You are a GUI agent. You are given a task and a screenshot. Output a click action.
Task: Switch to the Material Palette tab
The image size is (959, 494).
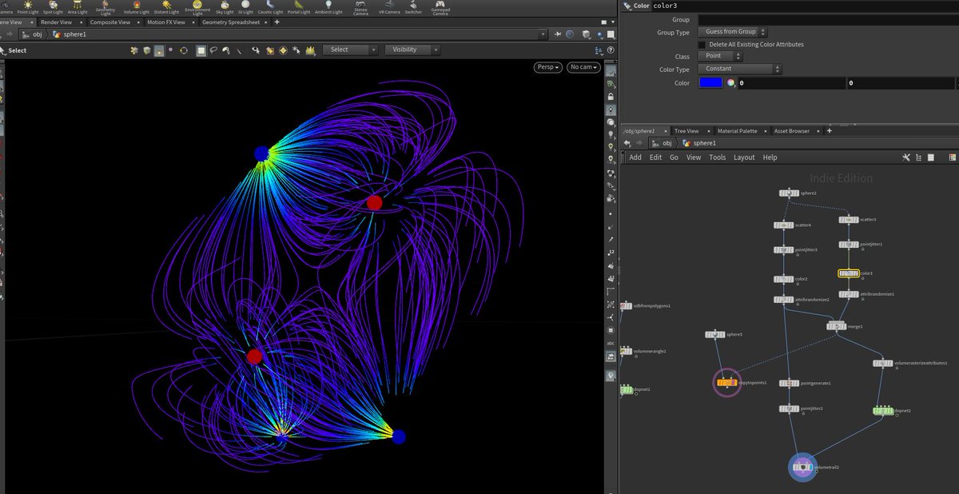737,130
